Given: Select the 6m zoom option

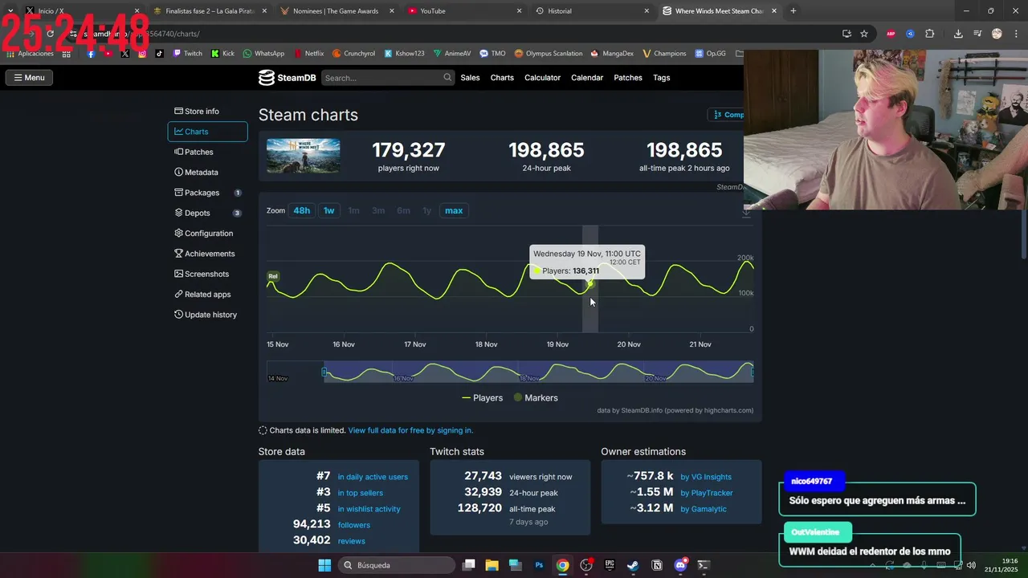Looking at the screenshot, I should (403, 210).
